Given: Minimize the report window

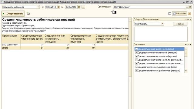Looking at the screenshot, I should (184, 2).
